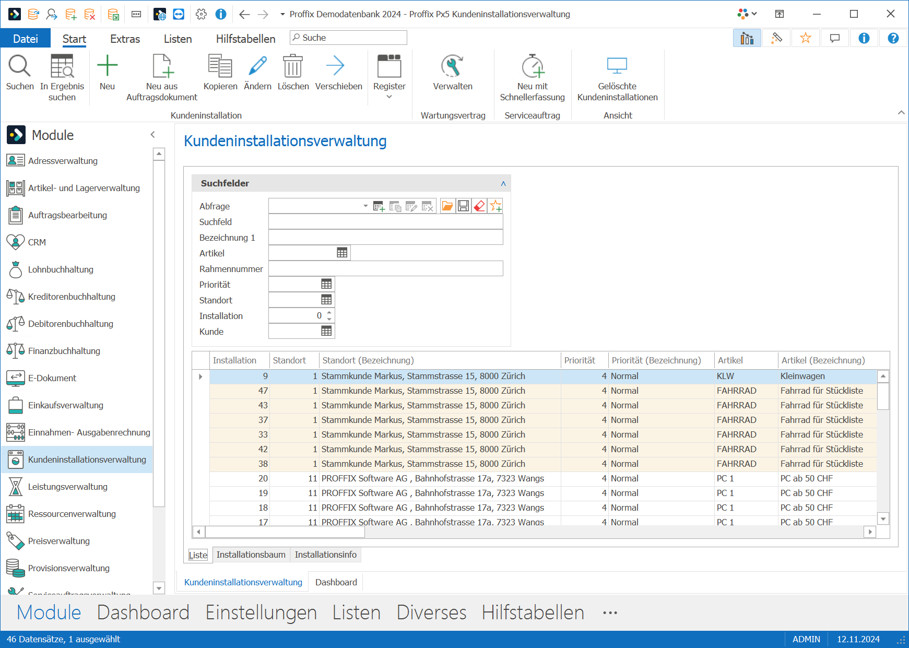The image size is (909, 648).
Task: Open the Datei menu
Action: [25, 39]
